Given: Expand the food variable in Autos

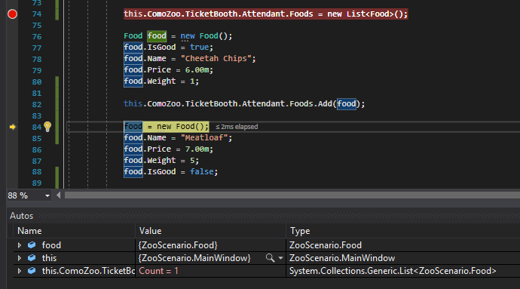Looking at the screenshot, I should click(x=20, y=245).
